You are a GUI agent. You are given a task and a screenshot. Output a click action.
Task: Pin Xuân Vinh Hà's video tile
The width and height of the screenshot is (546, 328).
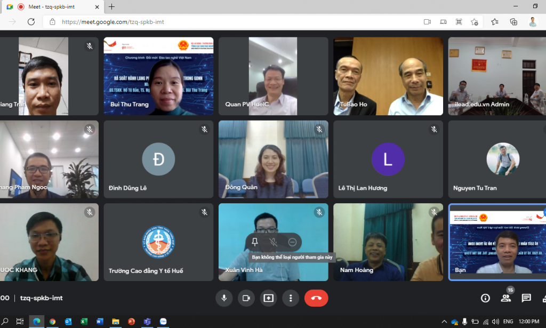[x=255, y=242]
